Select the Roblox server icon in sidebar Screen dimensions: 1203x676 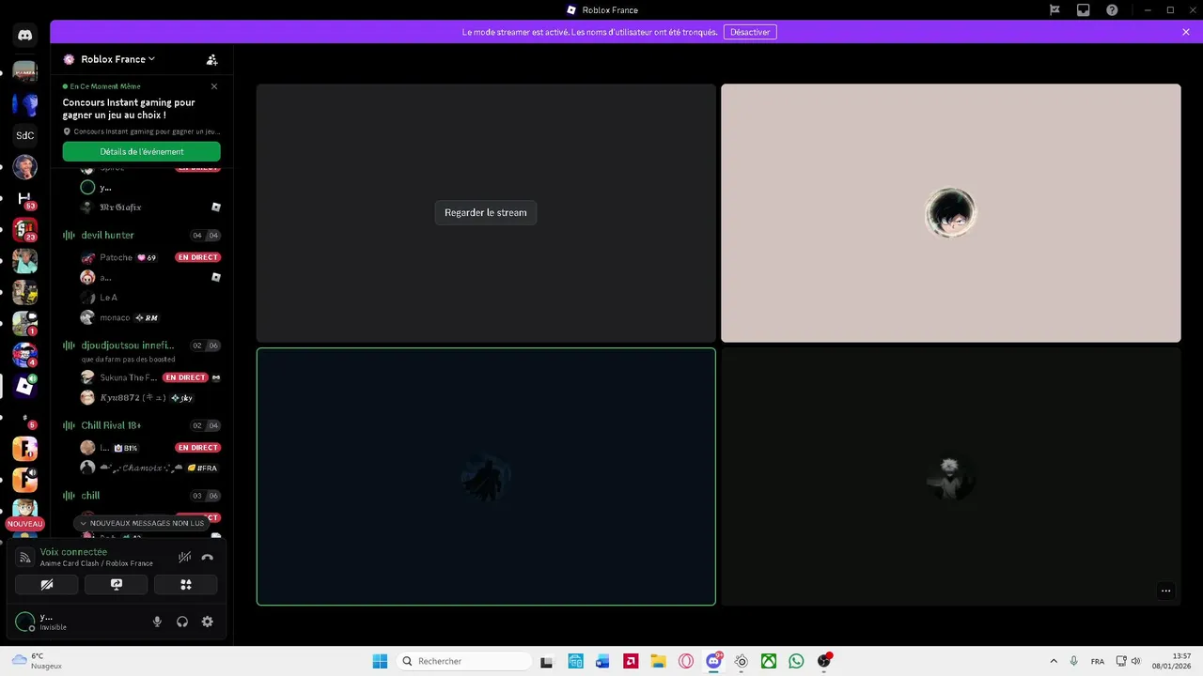[25, 386]
